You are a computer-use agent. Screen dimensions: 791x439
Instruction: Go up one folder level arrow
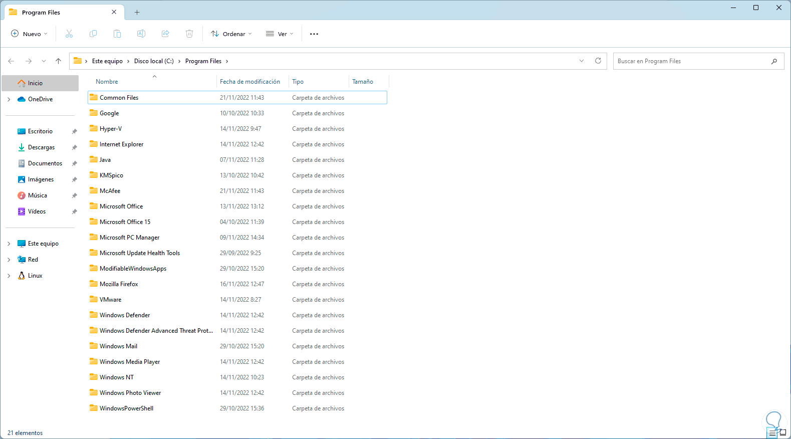coord(58,61)
